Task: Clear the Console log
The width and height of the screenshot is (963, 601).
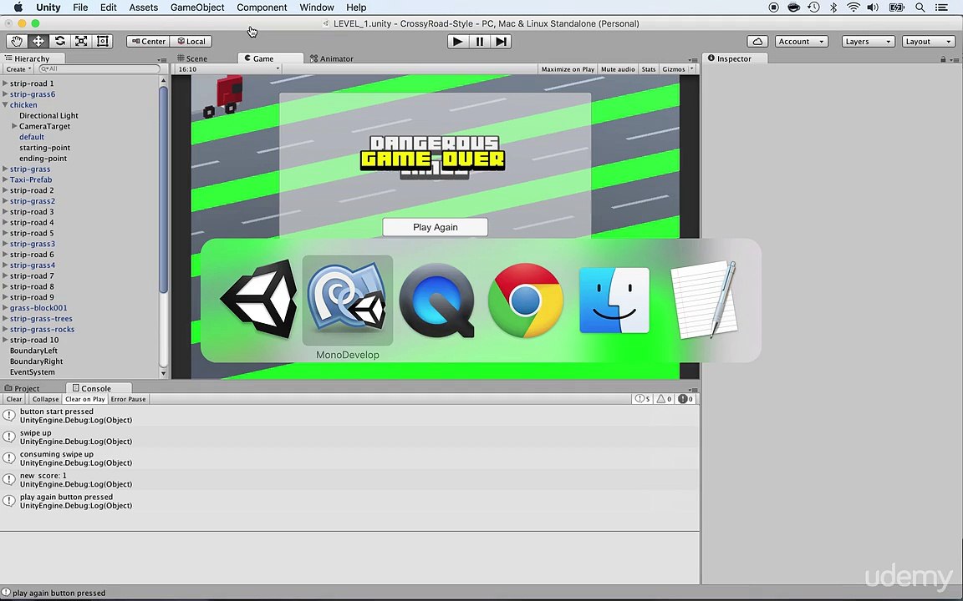Action: click(x=14, y=399)
